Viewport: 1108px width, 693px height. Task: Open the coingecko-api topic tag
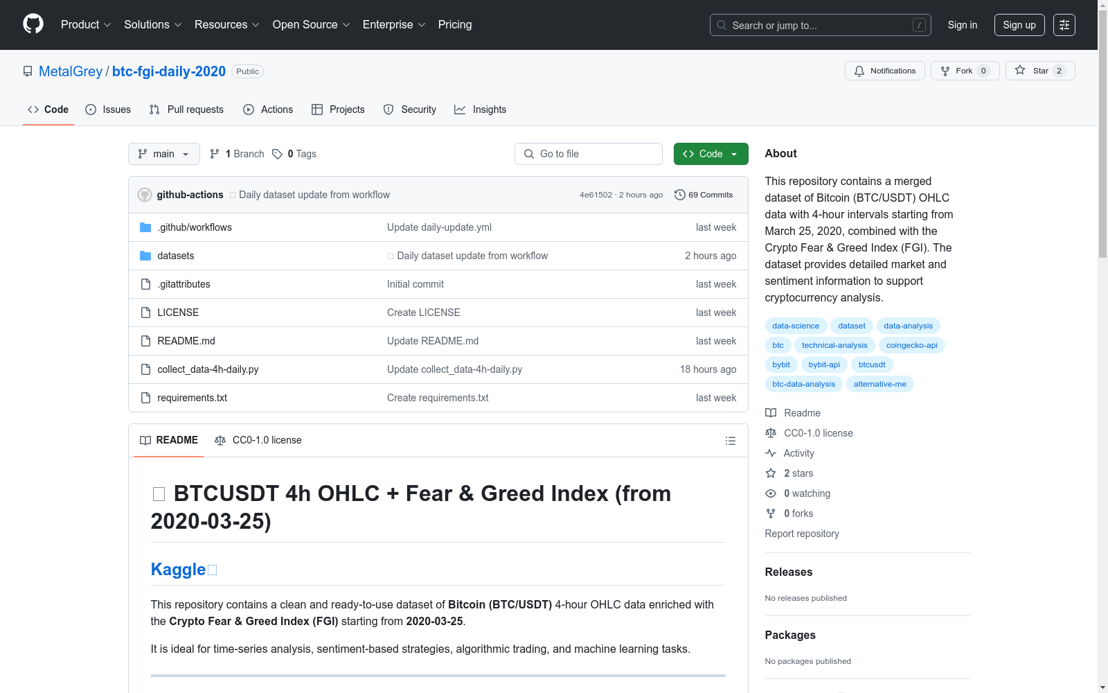tap(912, 345)
